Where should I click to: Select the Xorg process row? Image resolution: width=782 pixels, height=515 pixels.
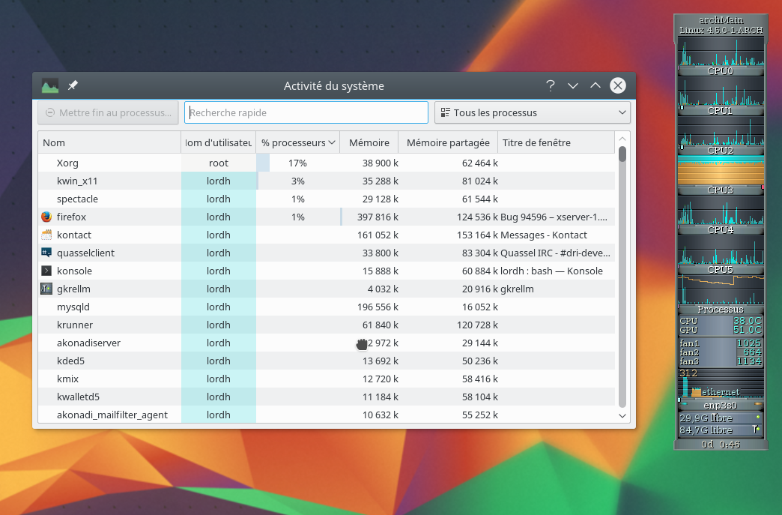tap(109, 163)
